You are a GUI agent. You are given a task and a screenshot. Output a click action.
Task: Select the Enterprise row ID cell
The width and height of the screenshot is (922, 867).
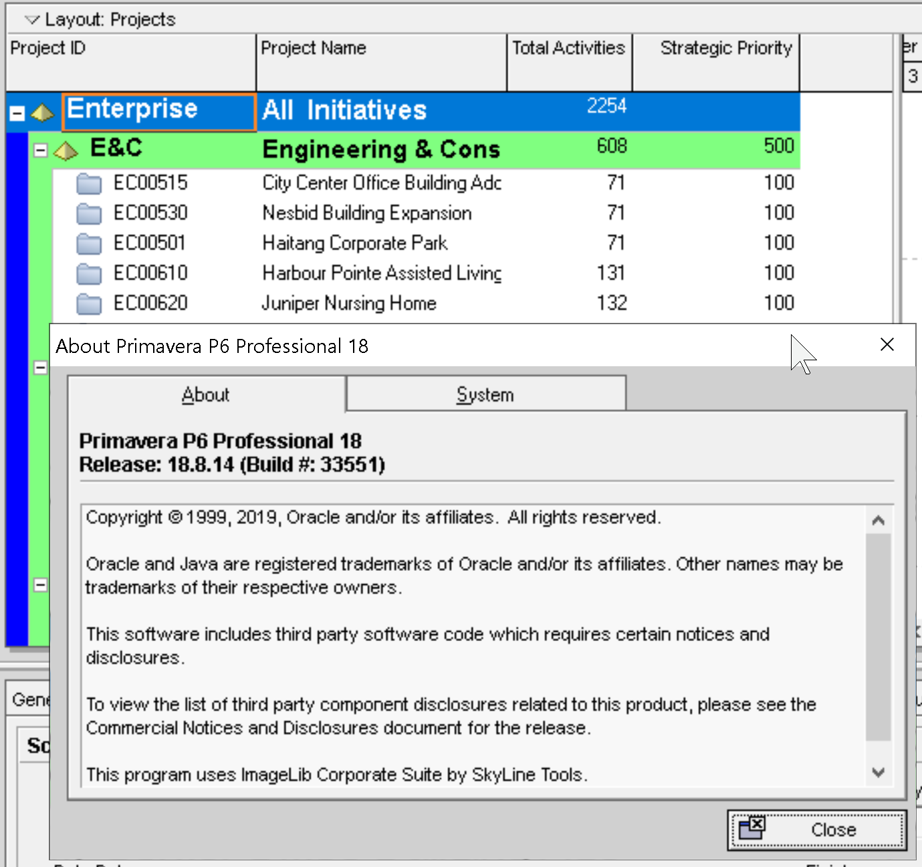159,112
